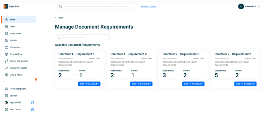264x120 pixels.
Task: Open Crew Welfare in sidebar menu
Action: click(19, 54)
